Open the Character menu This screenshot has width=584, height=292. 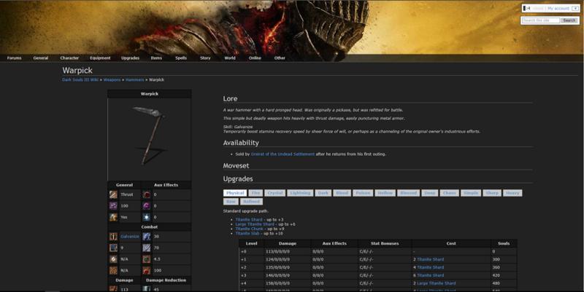point(69,58)
